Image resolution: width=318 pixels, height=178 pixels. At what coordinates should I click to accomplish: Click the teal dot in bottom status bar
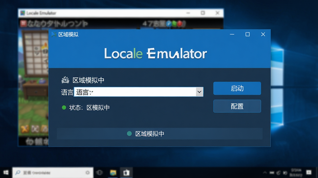(x=129, y=133)
